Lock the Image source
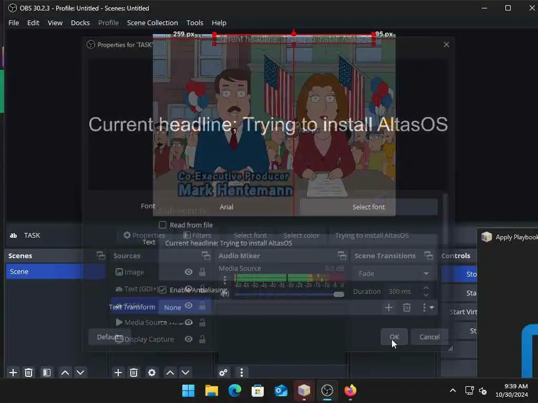538x403 pixels. (x=202, y=272)
